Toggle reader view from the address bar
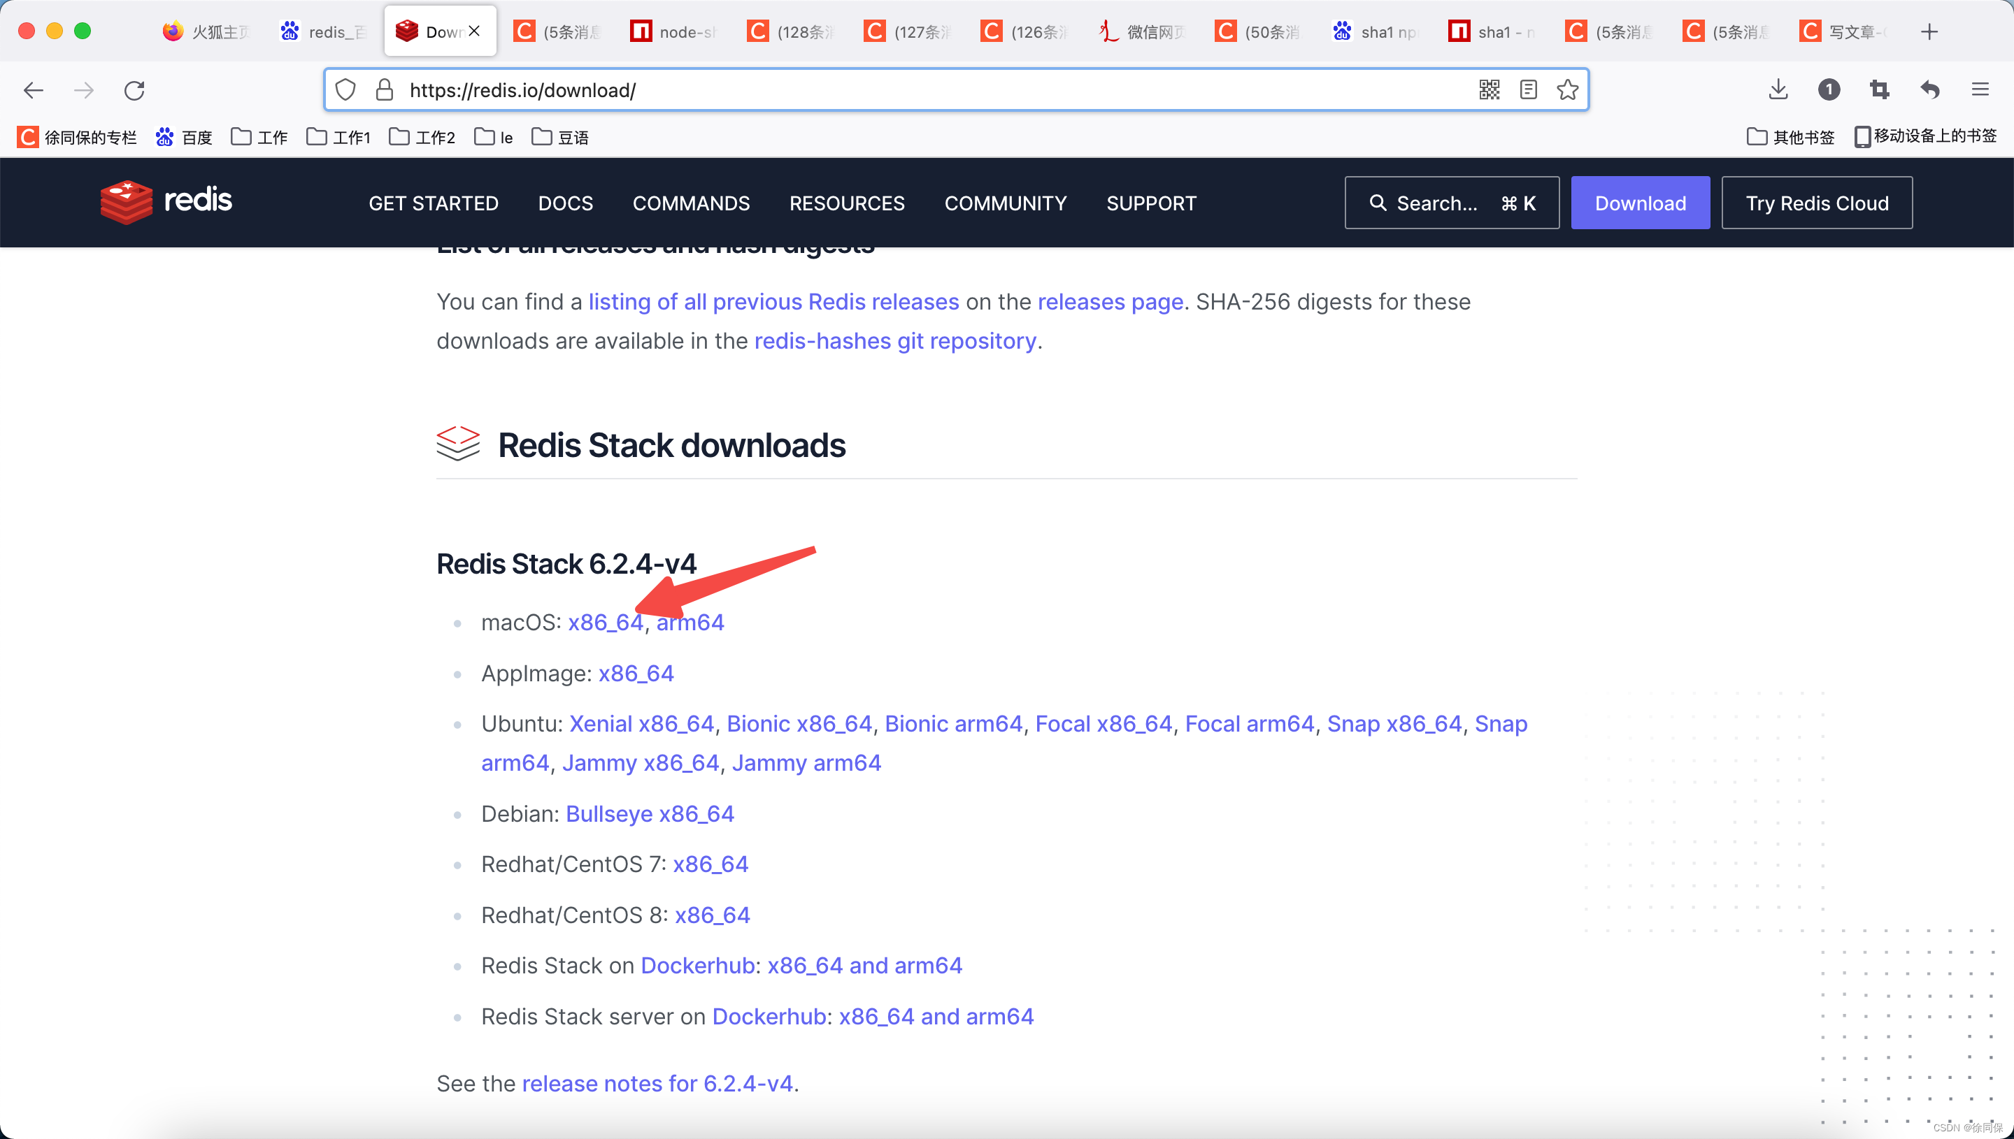Image resolution: width=2014 pixels, height=1139 pixels. (1527, 89)
